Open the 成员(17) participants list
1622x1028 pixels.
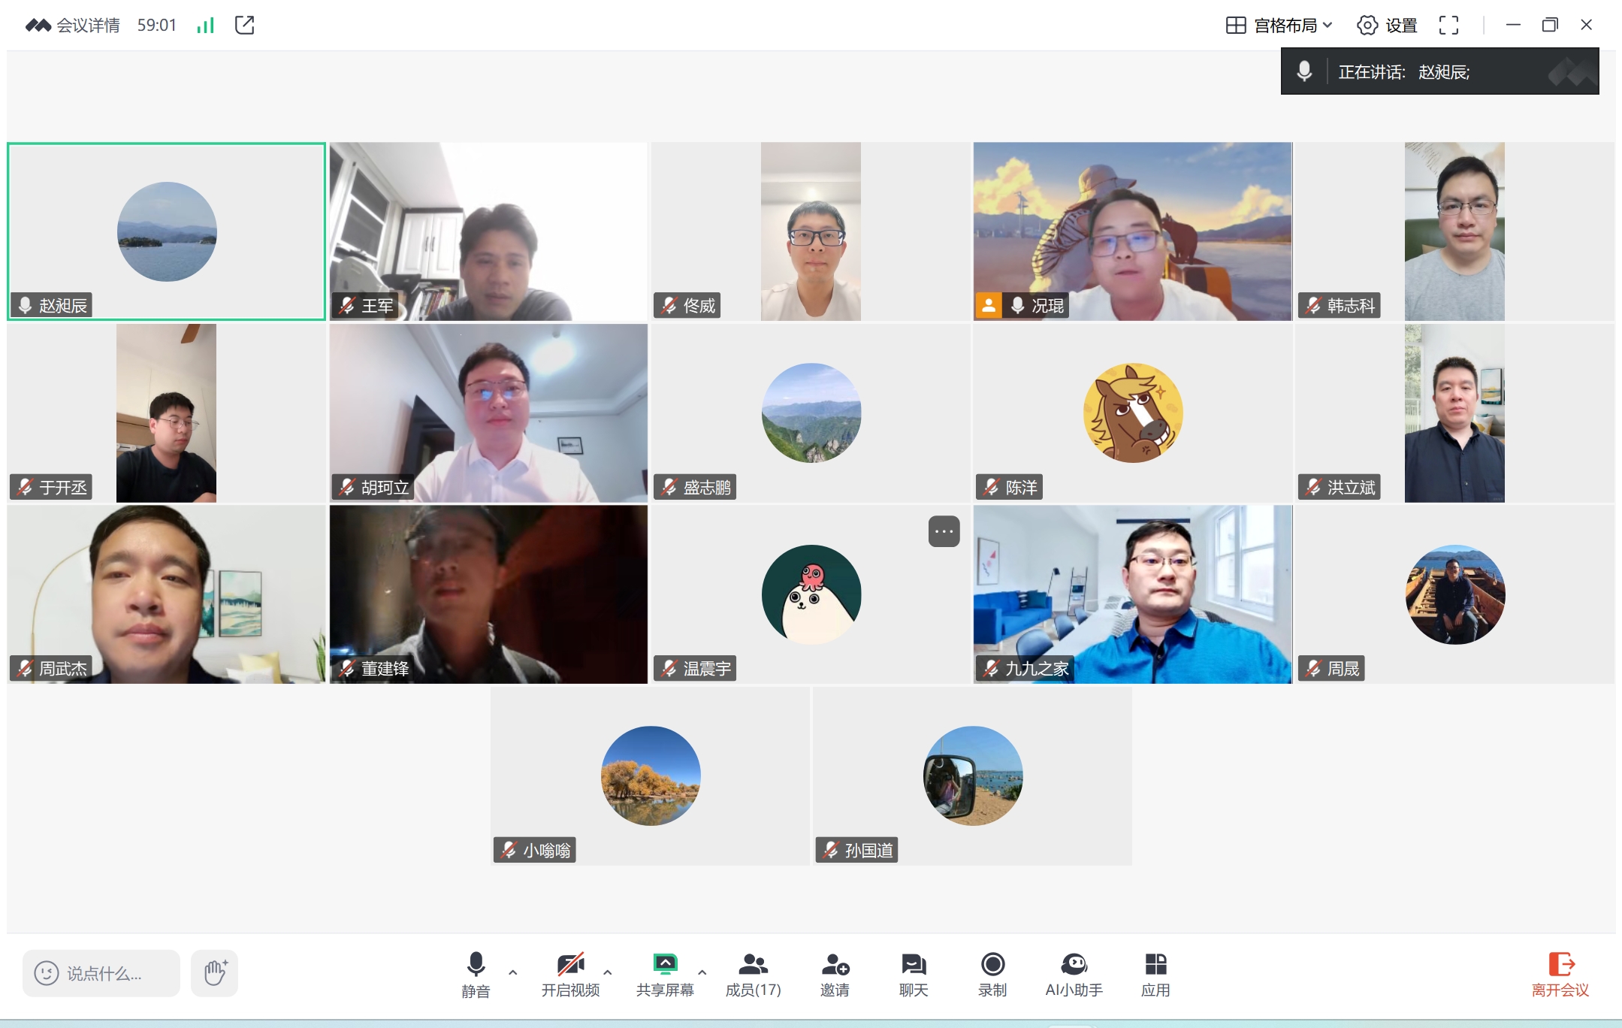pos(753,974)
